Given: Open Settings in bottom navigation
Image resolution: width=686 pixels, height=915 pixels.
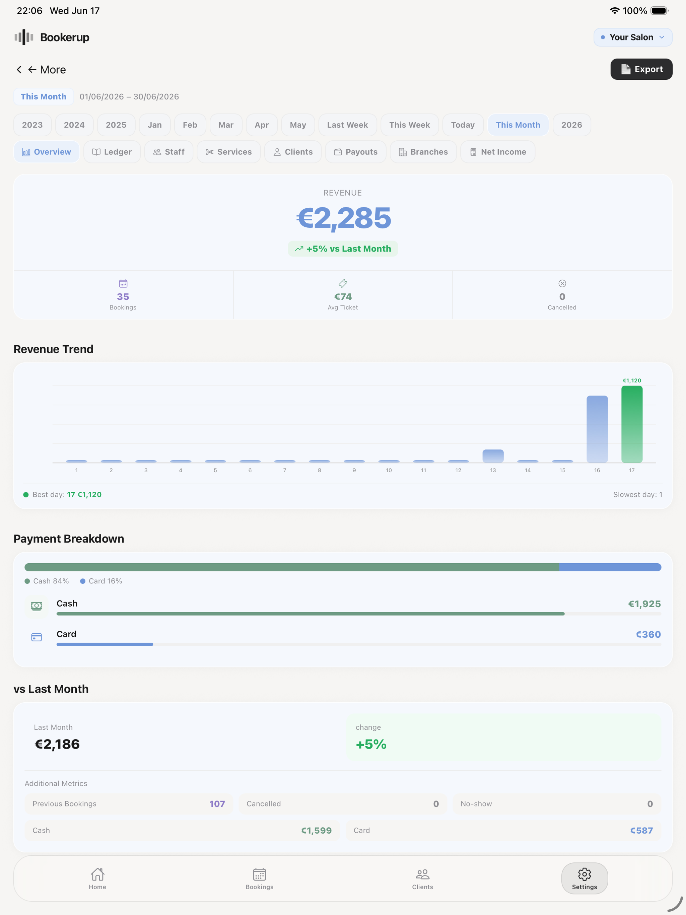Looking at the screenshot, I should point(585,878).
